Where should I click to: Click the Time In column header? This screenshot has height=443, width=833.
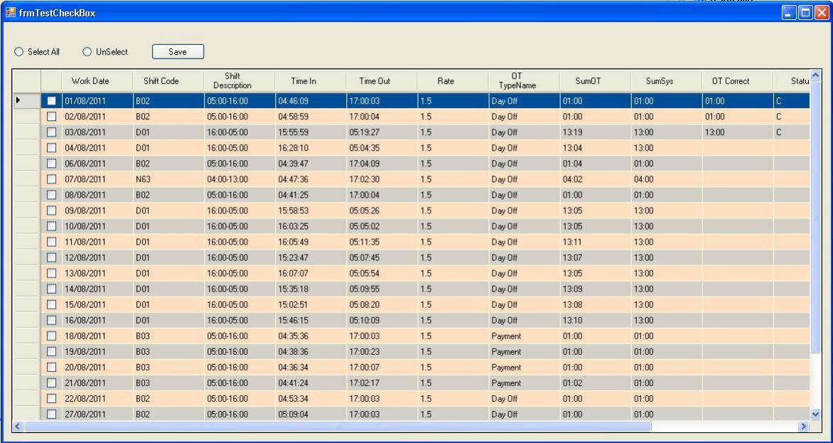303,82
